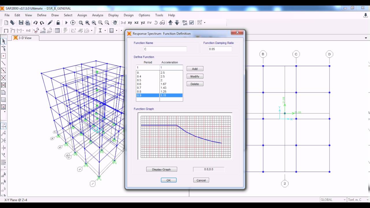Expand the I-section frame dropdown arrow

pos(105,31)
